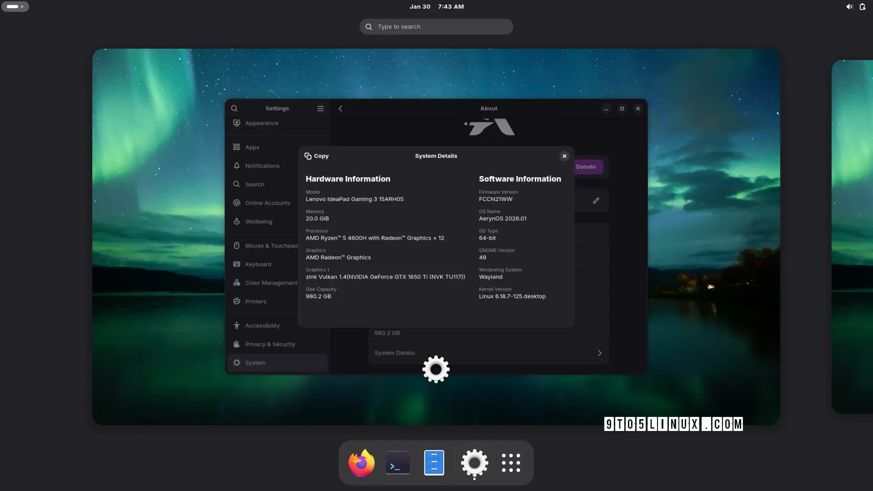Open the Settings search magnifier
Screen dimensions: 873x491
[x=234, y=108]
